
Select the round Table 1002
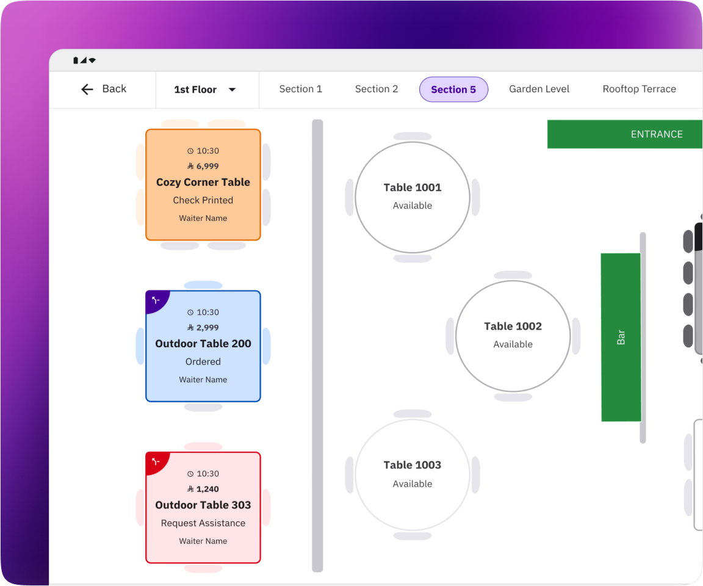click(513, 336)
